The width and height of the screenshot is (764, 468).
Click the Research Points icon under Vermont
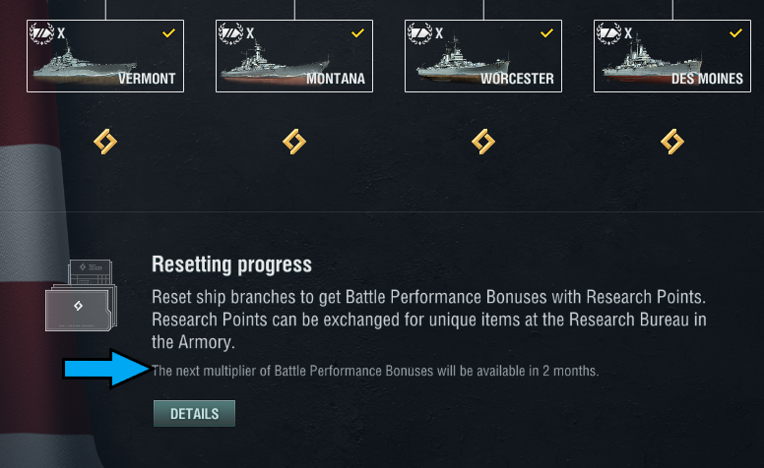coord(105,143)
